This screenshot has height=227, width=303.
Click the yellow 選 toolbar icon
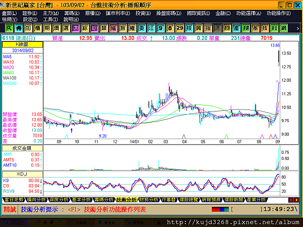pyautogui.click(x=66, y=28)
